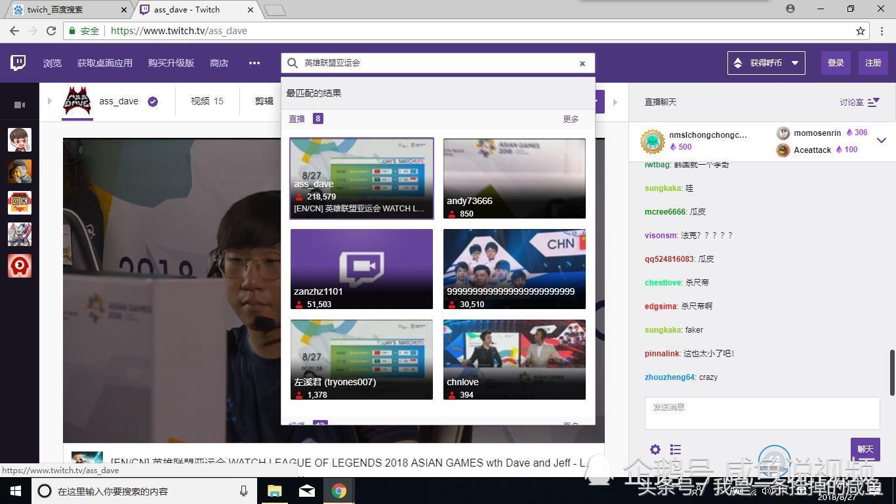Open the fourth sidebar channel avatar

coord(20,234)
